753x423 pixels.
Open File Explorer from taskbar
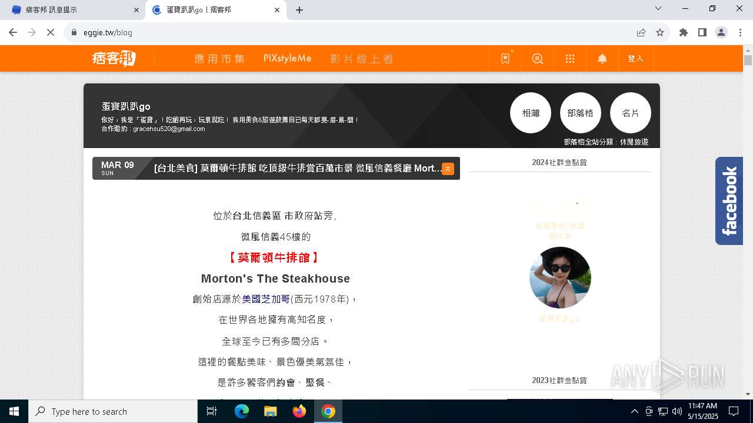pos(270,411)
